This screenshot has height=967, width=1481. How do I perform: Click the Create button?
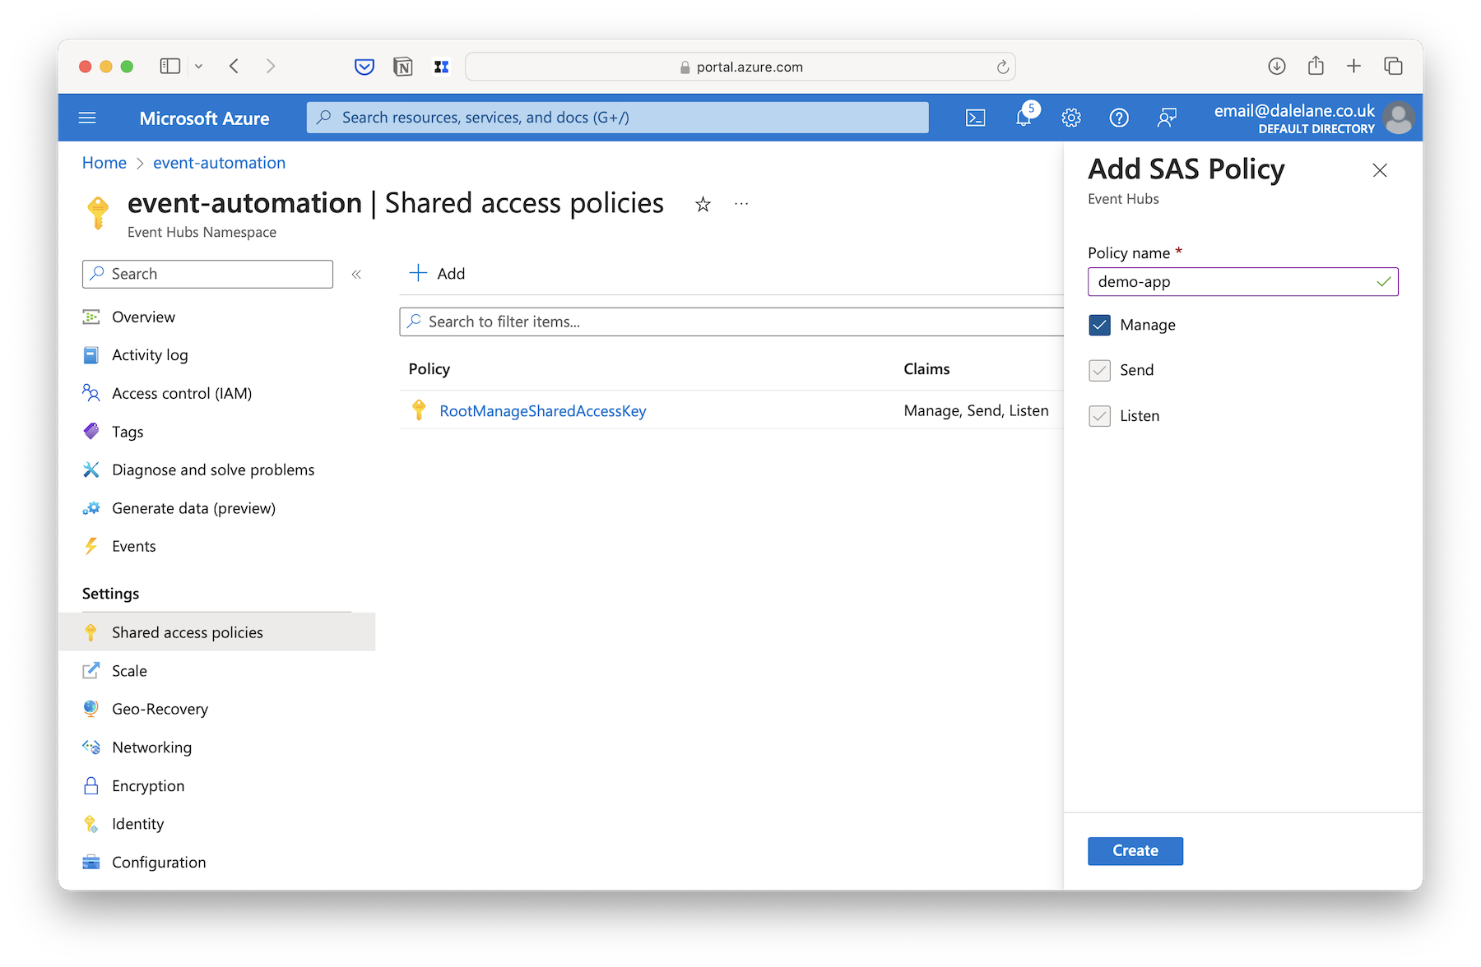pos(1135,851)
